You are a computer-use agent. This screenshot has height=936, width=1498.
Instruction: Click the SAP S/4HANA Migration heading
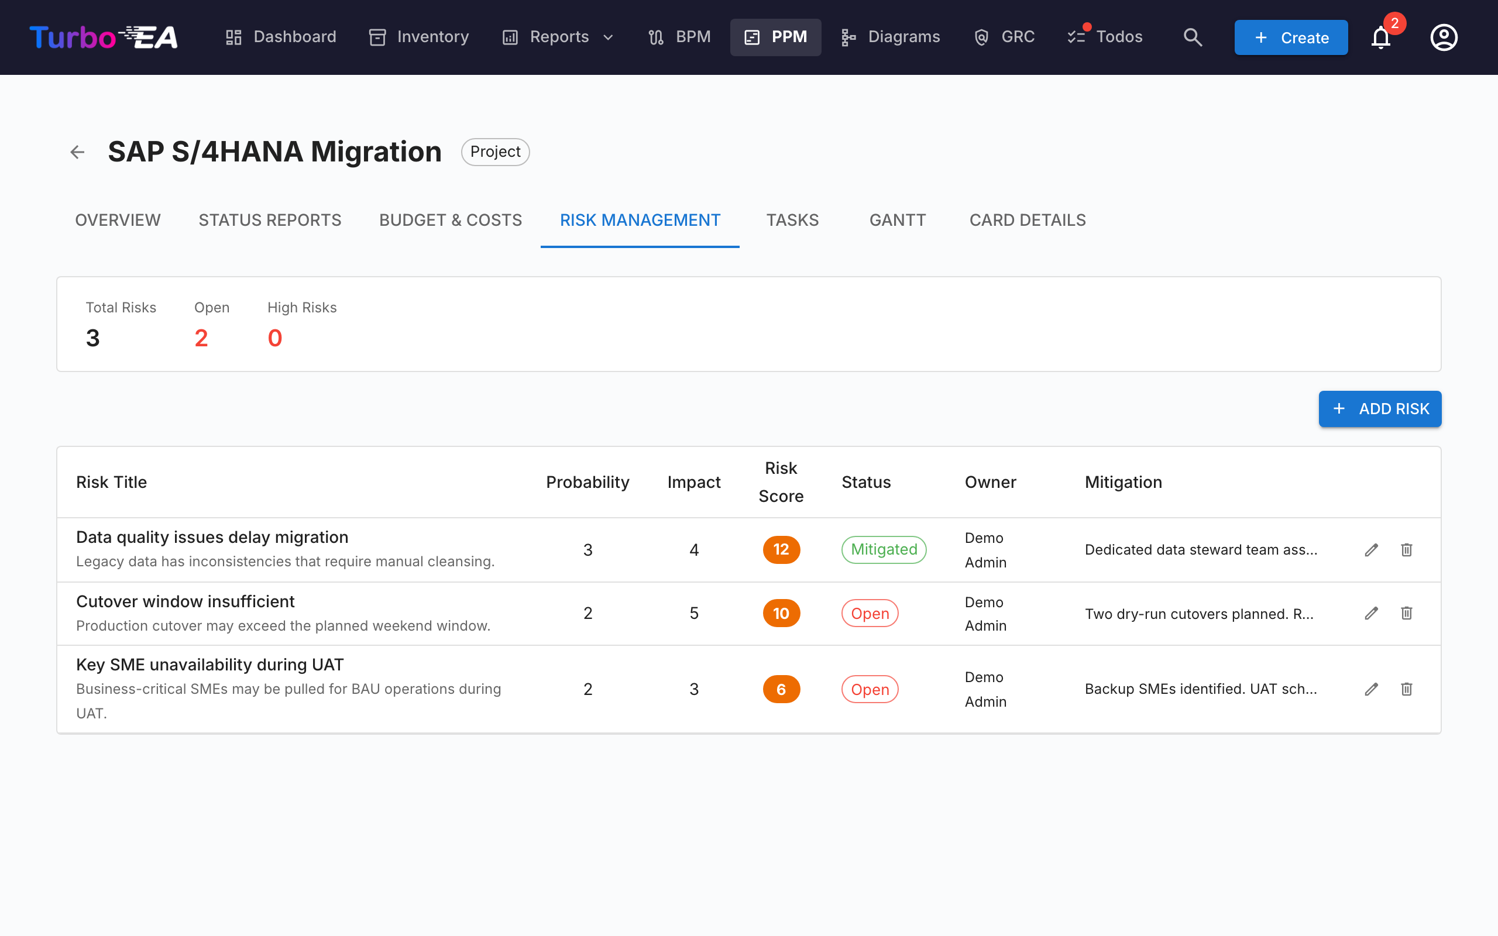pyautogui.click(x=275, y=152)
